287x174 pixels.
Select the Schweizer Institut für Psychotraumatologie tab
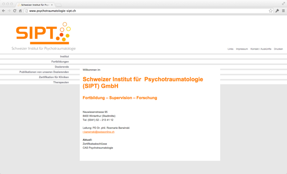35,5
